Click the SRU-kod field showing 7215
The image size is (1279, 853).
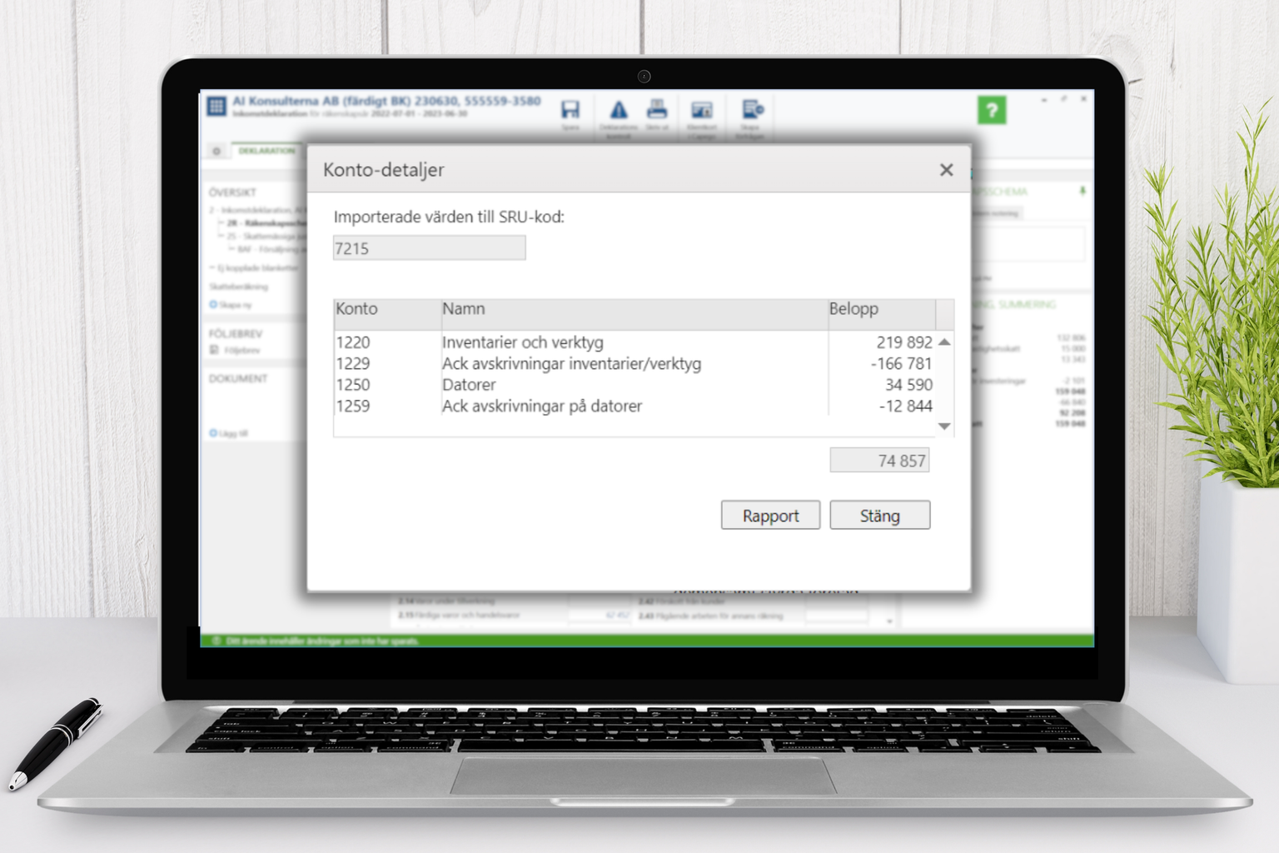pyautogui.click(x=429, y=248)
